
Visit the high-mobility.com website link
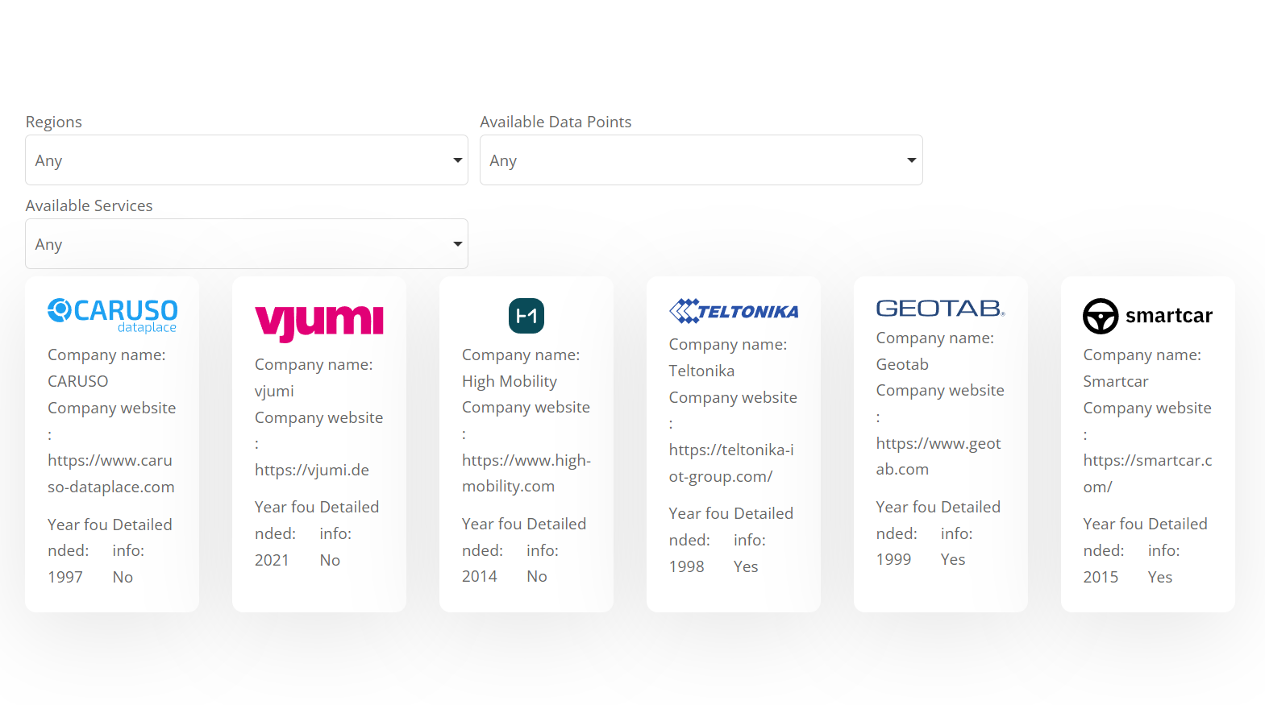[x=526, y=473]
